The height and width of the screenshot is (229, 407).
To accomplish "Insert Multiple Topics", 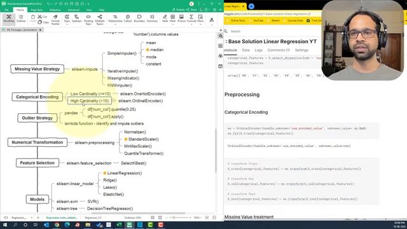I will [100, 20].
